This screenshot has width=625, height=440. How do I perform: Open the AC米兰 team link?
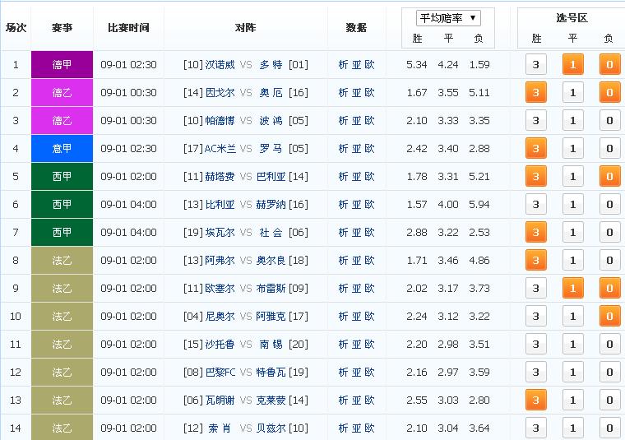pyautogui.click(x=220, y=149)
